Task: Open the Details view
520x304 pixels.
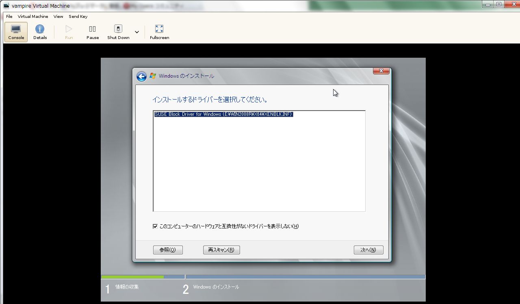Action: pos(40,32)
